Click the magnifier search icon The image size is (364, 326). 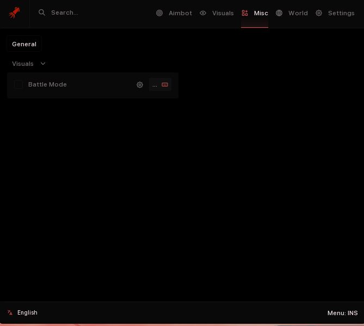click(x=42, y=13)
